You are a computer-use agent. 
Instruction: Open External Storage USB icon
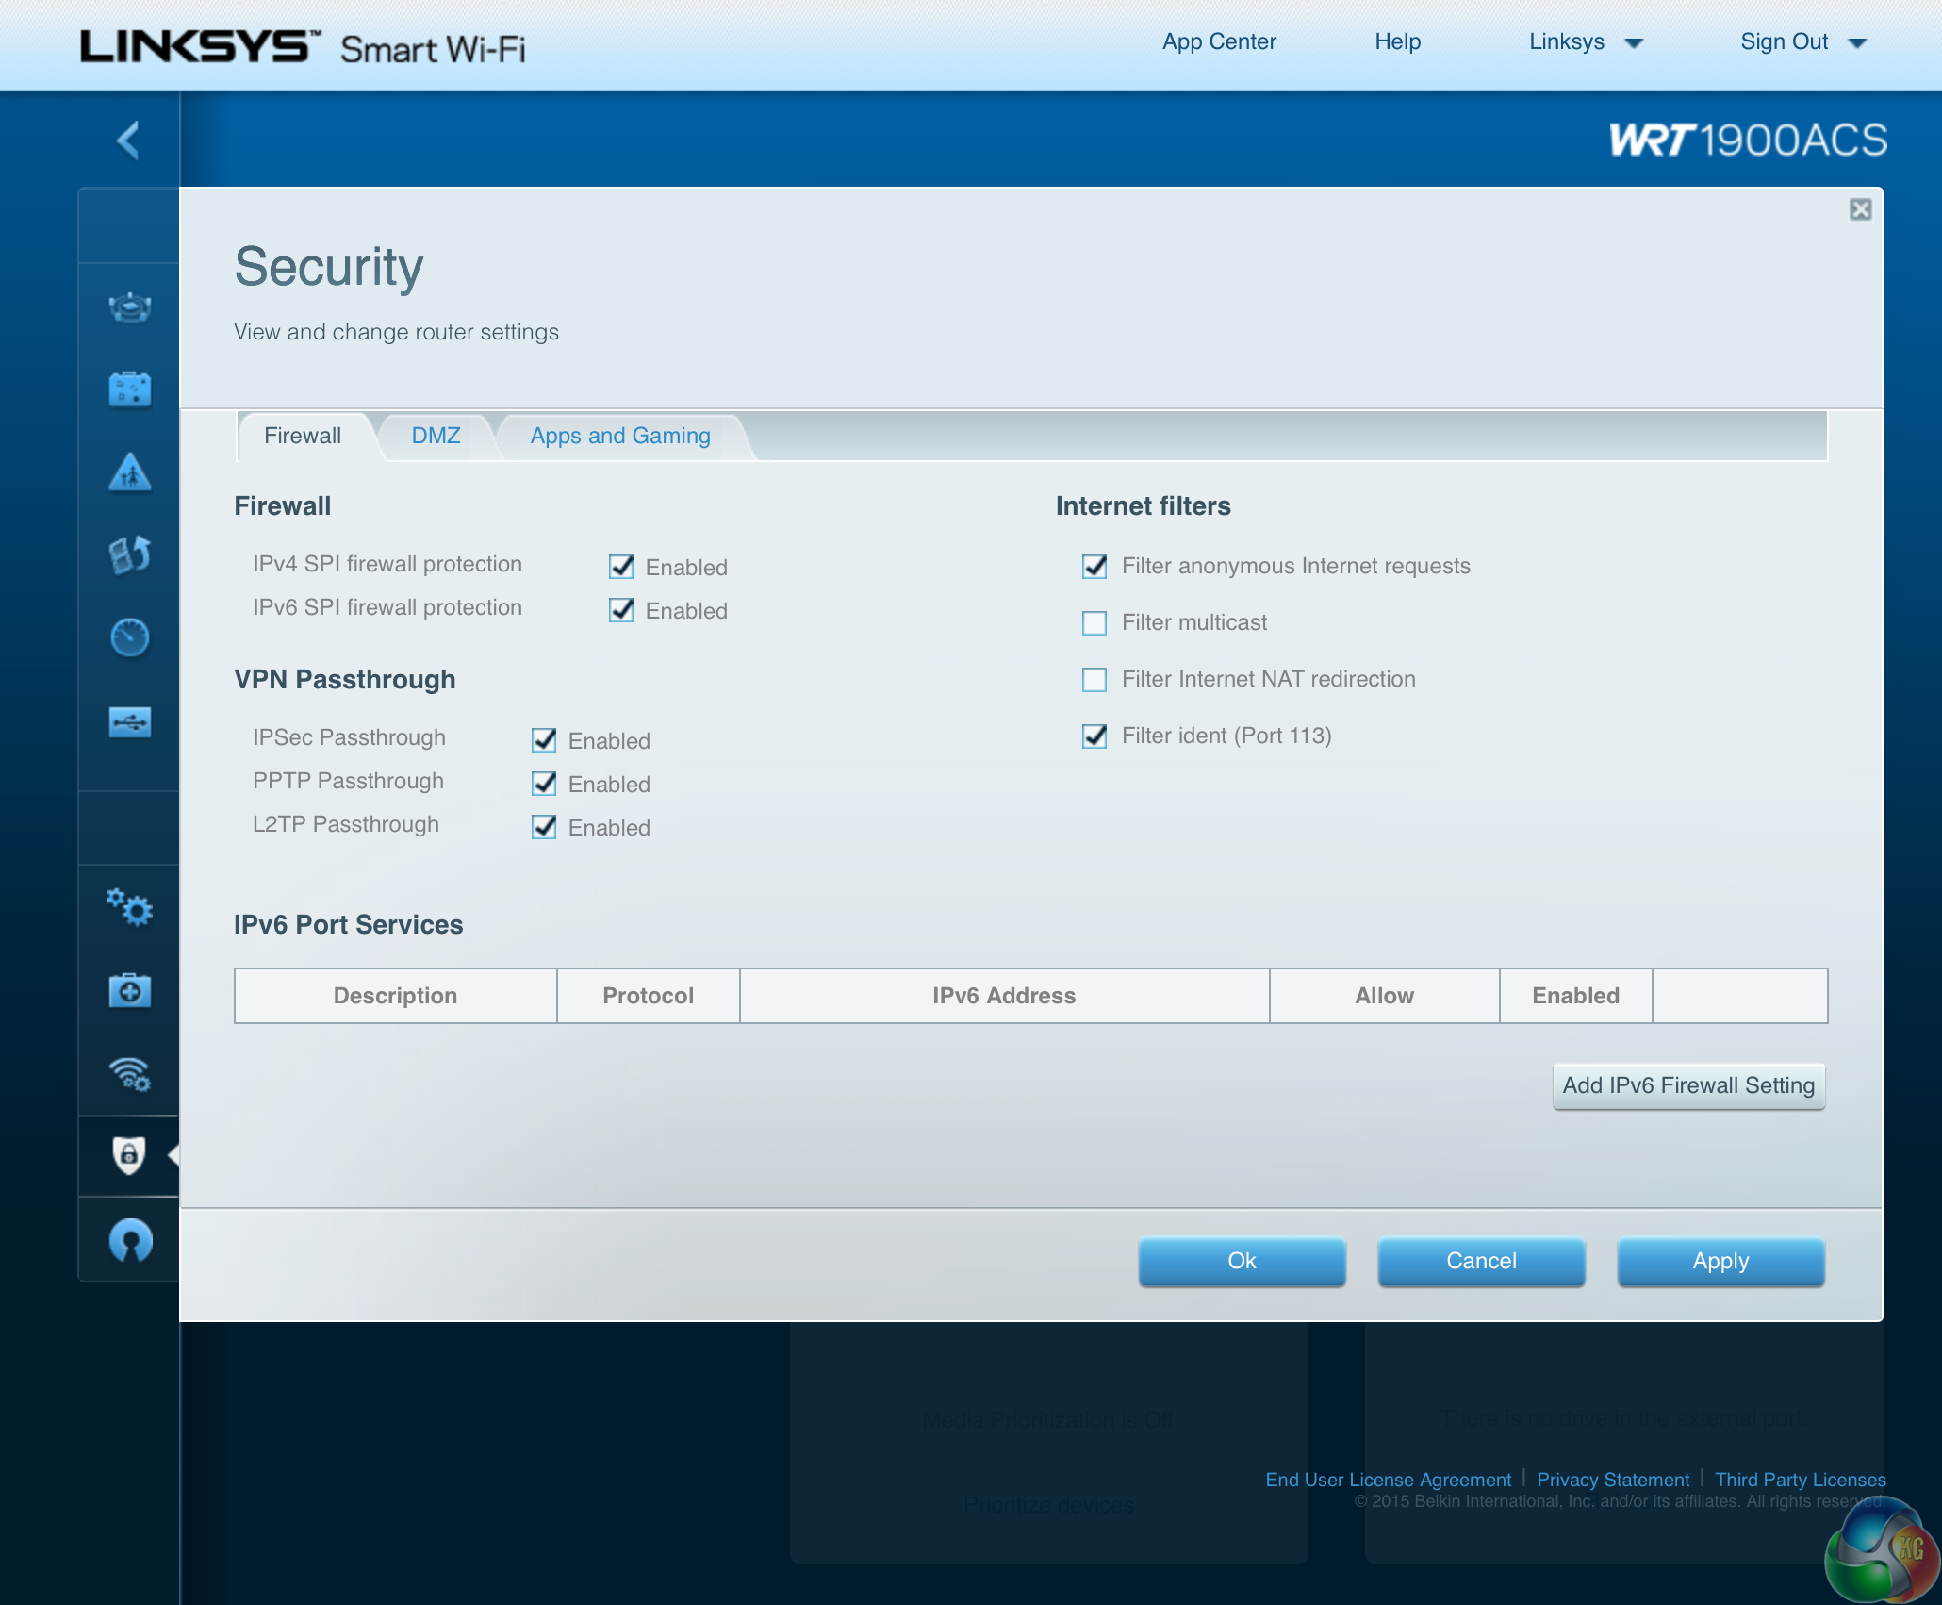(x=129, y=722)
